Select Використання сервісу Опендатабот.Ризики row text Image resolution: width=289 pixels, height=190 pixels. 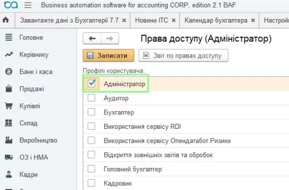pyautogui.click(x=167, y=141)
